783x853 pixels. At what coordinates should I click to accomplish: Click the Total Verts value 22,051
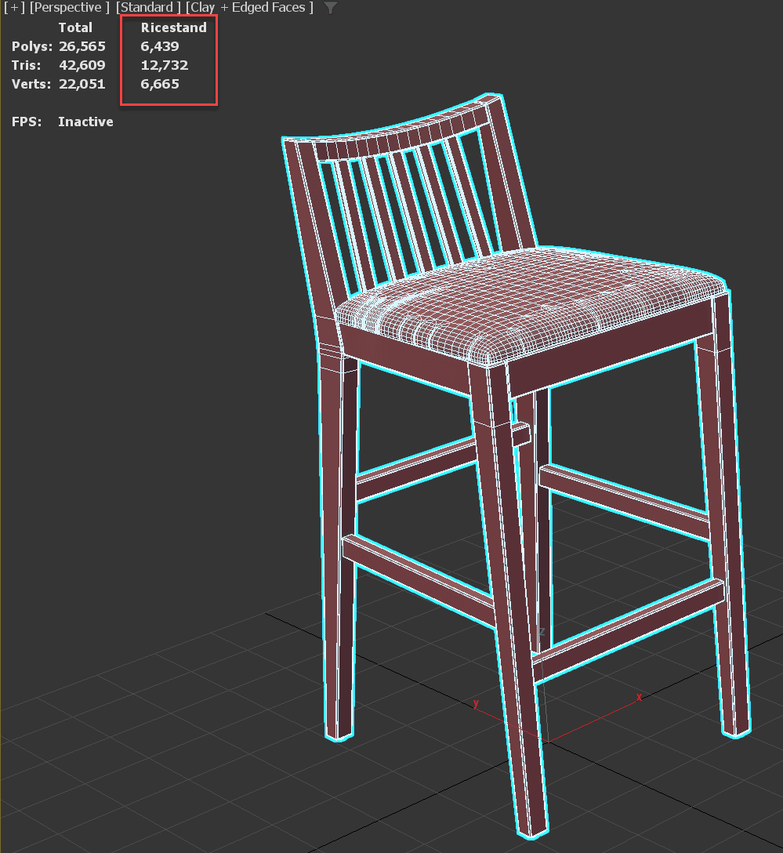[x=82, y=85]
